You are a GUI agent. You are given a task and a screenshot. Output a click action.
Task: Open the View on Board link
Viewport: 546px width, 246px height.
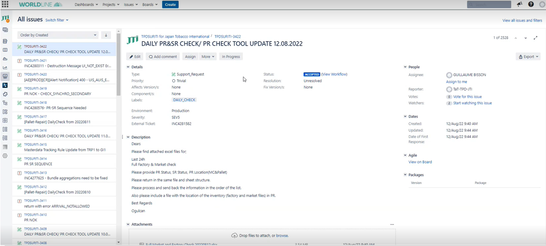tap(420, 162)
